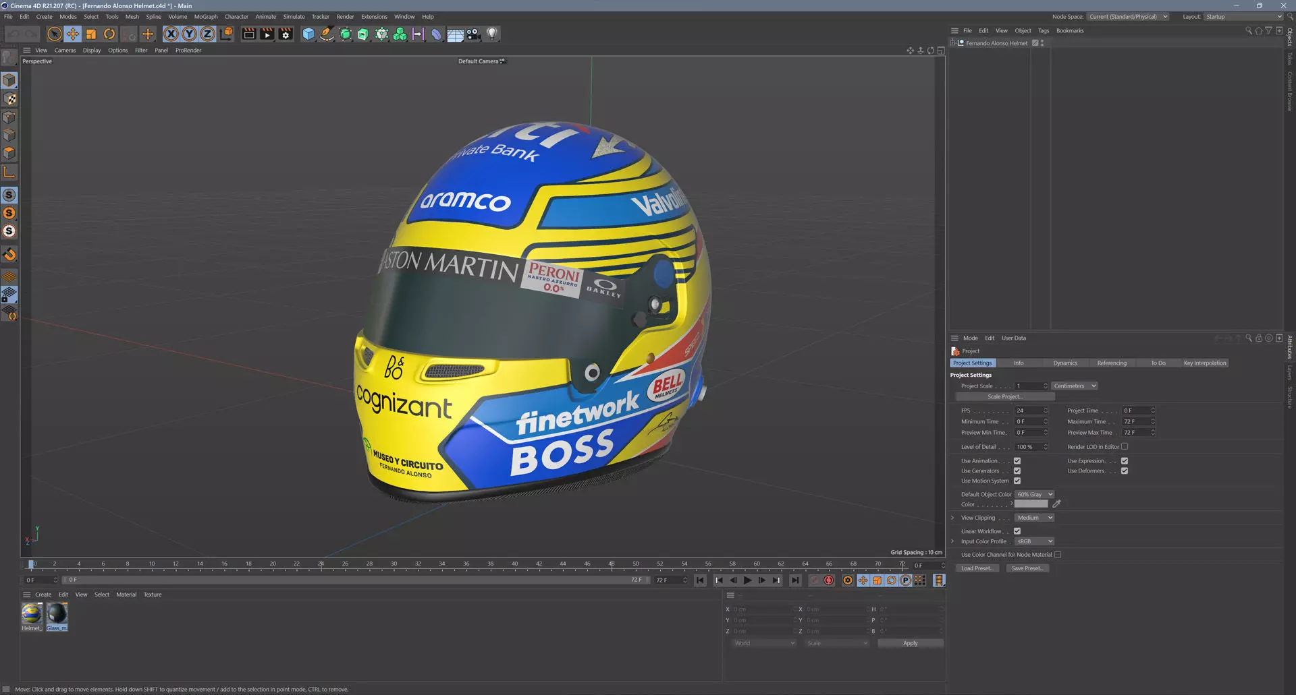Screen dimensions: 1296x695
Task: Open View Clipping Medium dropdown
Action: point(1034,518)
